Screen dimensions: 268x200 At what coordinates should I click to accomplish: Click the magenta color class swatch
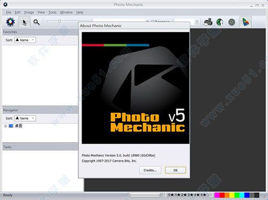tap(217, 195)
